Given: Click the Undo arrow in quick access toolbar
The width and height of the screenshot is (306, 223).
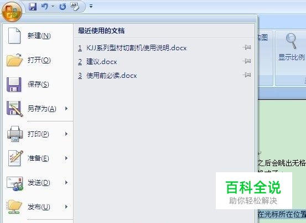Looking at the screenshot, I should point(44,7).
